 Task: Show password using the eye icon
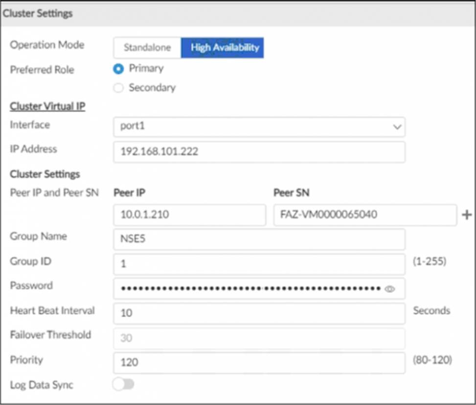pos(389,289)
